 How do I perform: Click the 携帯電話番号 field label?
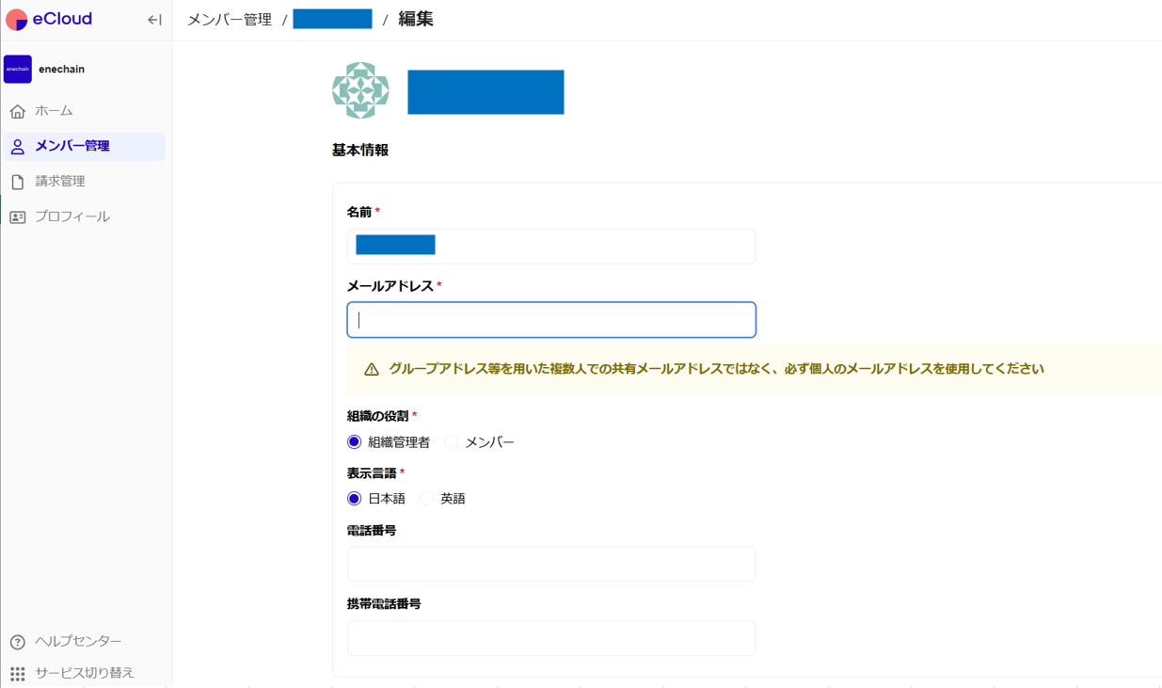tap(384, 604)
